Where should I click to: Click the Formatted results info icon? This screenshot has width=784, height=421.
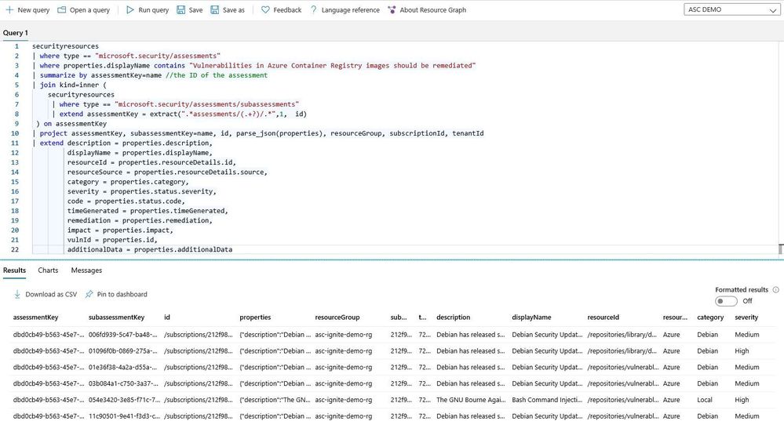pyautogui.click(x=775, y=289)
